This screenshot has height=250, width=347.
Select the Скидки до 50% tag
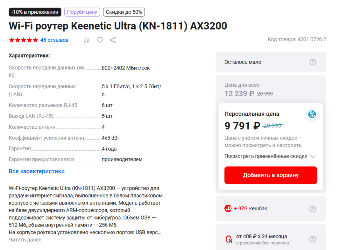(x=124, y=12)
